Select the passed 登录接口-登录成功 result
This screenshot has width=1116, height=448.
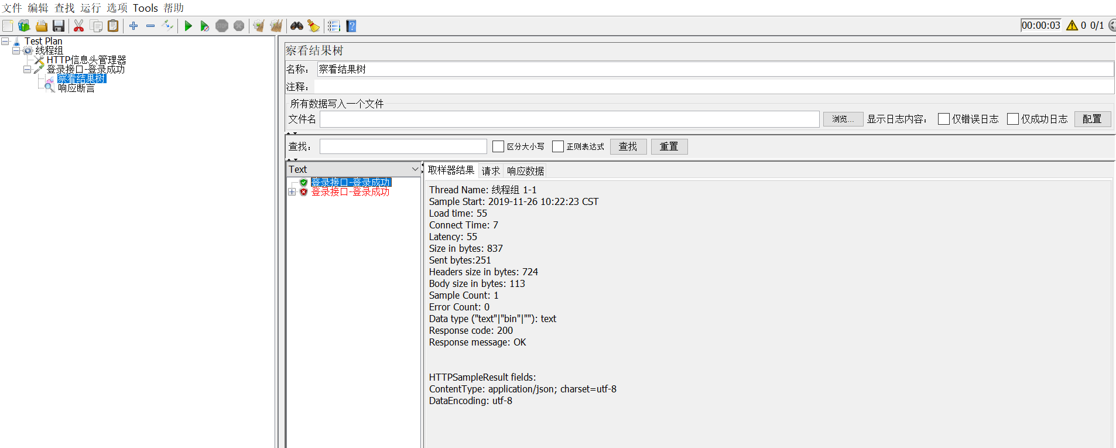[x=351, y=182]
